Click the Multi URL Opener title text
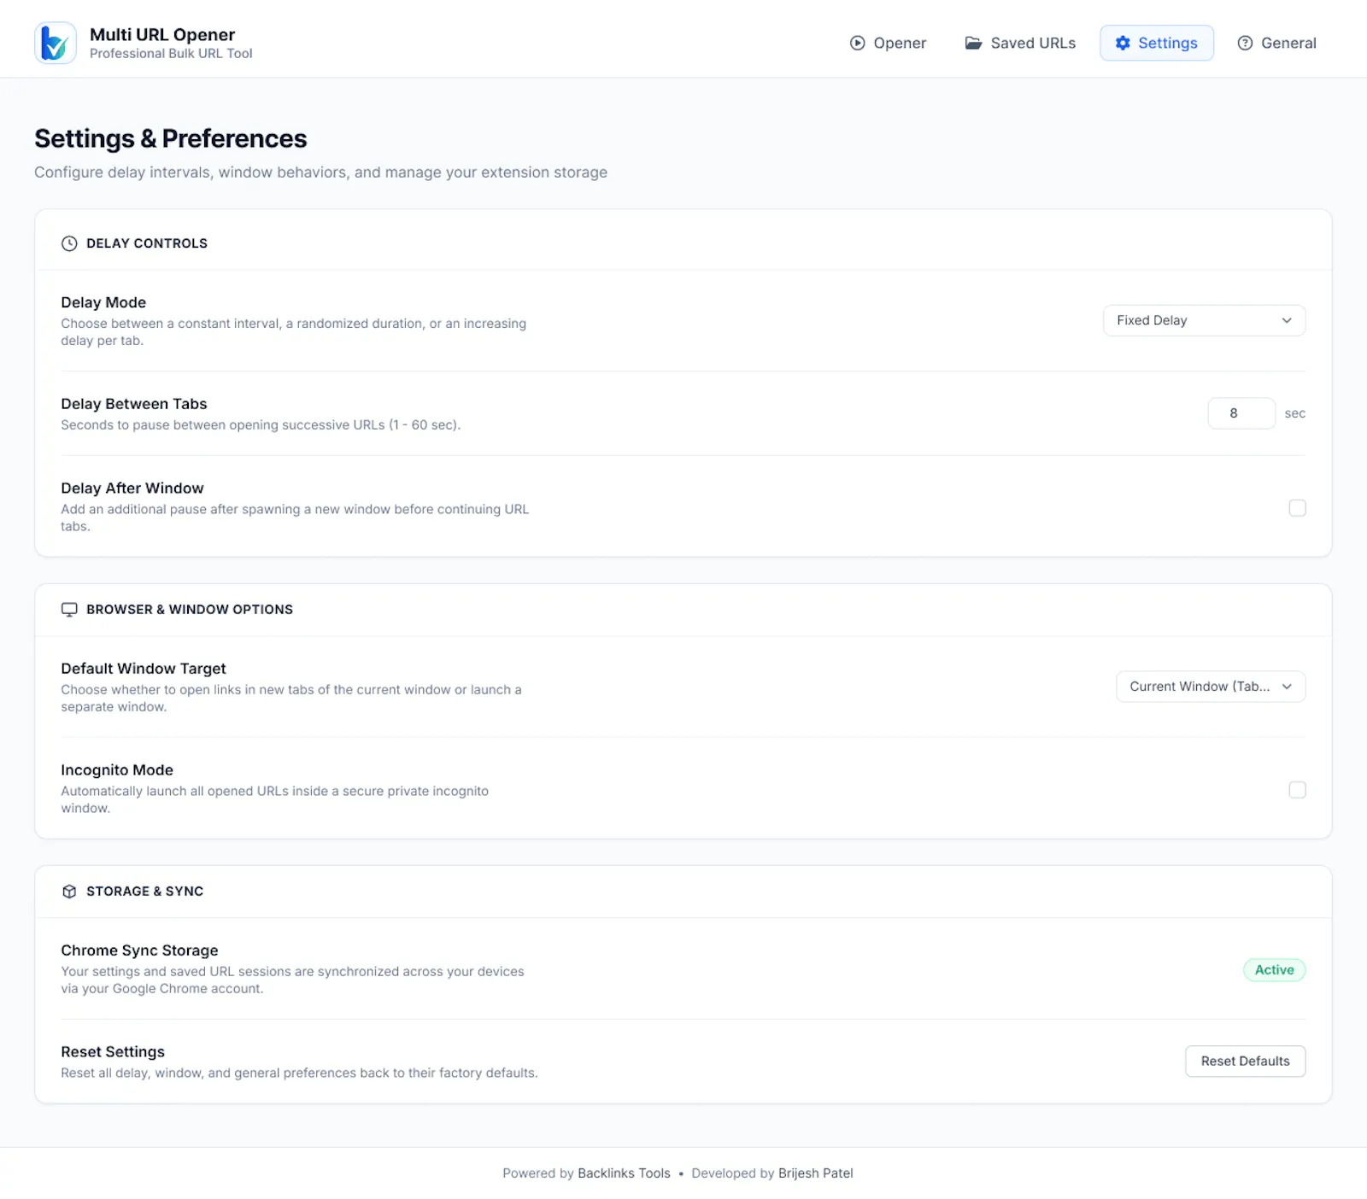 click(162, 34)
